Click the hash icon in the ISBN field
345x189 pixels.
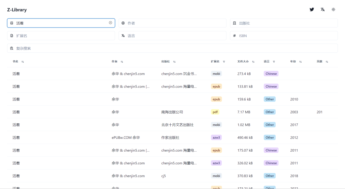[234, 35]
